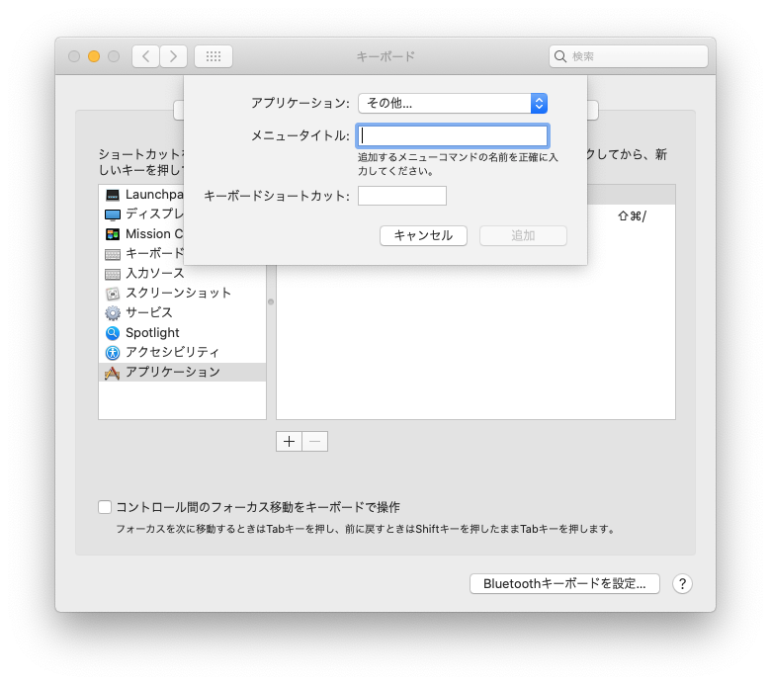Screen dimensions: 771x685
Task: Select Spotlight text in category list
Action: (152, 333)
